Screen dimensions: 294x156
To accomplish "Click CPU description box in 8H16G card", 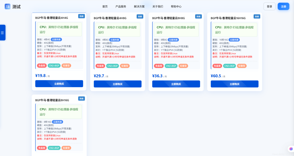I will [x=59, y=112].
